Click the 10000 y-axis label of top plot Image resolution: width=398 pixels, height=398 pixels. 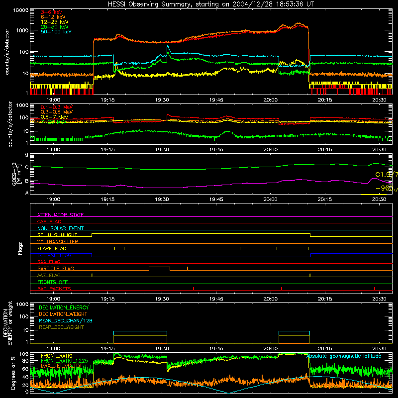[21, 10]
